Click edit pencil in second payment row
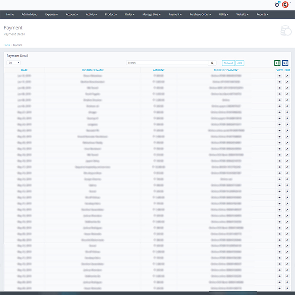The width and height of the screenshot is (295, 295). 287,82
